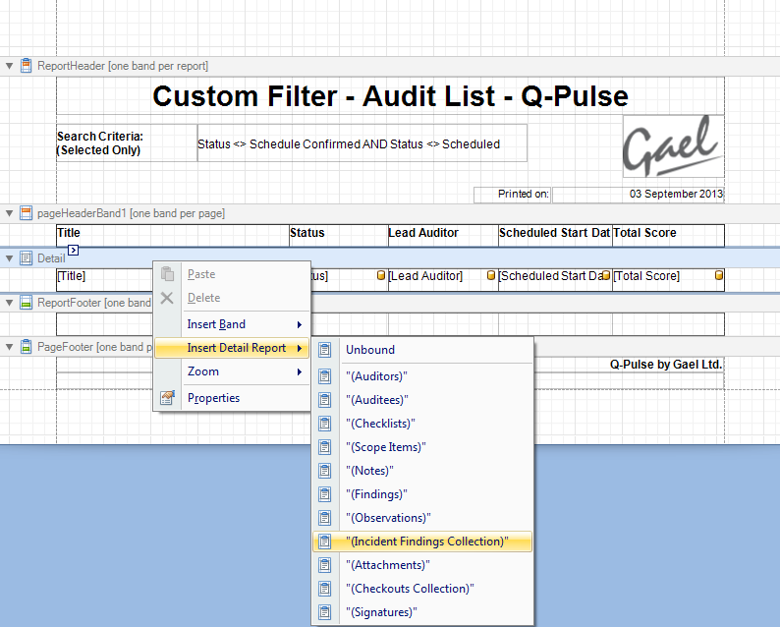The height and width of the screenshot is (627, 780).
Task: Select the Gael logo picture
Action: [673, 146]
